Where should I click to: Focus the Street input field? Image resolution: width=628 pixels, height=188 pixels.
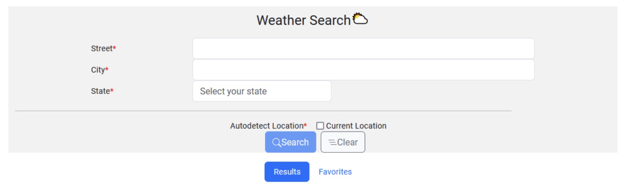(363, 49)
